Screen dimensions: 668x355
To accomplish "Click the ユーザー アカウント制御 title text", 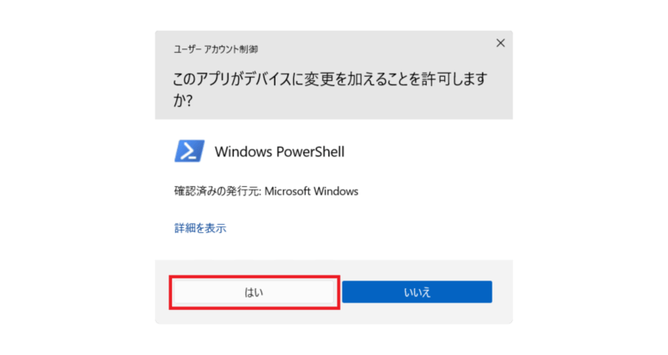I will (215, 49).
